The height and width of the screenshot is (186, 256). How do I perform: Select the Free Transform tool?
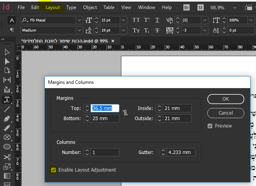7,167
